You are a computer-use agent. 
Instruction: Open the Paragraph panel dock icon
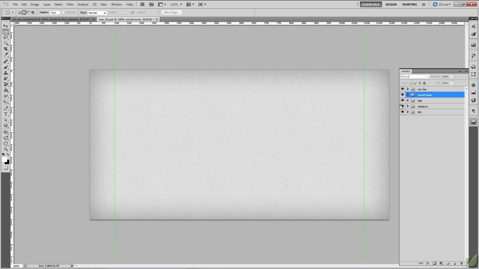(473, 111)
